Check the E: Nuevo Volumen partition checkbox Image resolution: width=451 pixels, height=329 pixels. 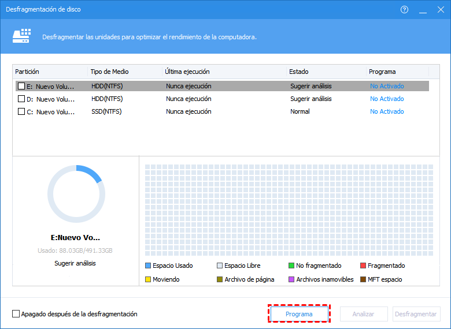tap(21, 86)
